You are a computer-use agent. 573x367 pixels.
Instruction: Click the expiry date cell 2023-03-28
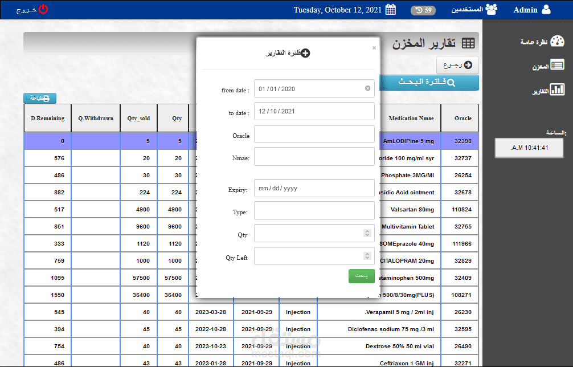[211, 312]
